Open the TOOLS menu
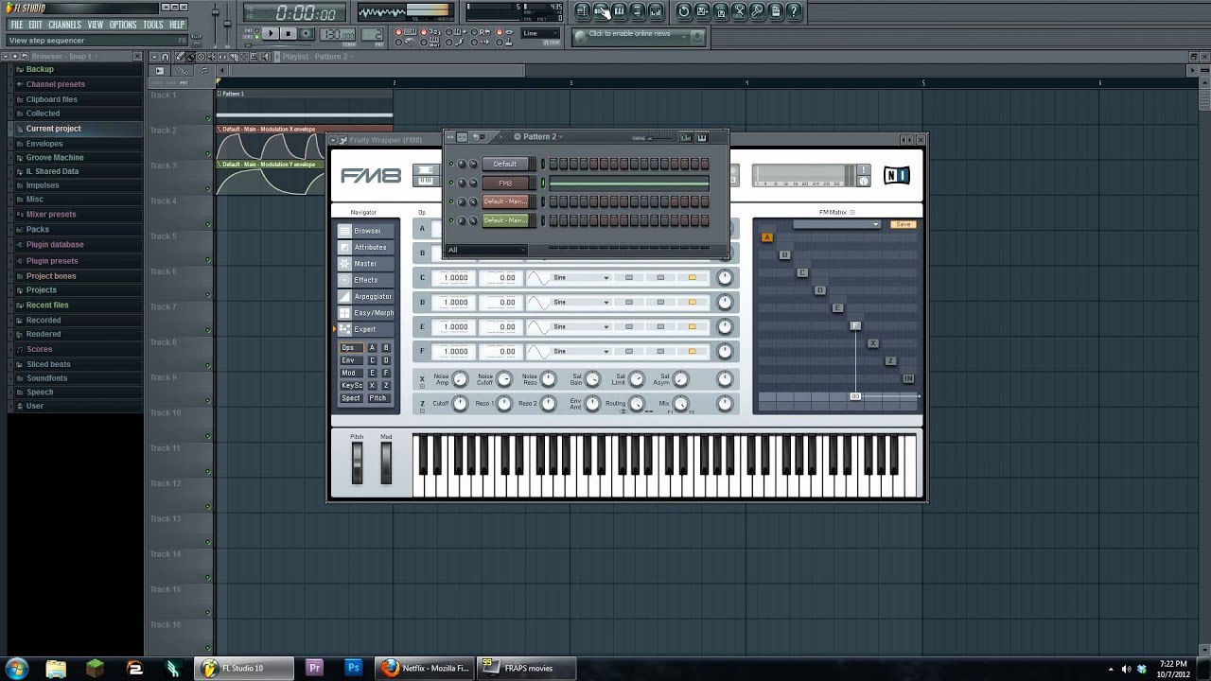 pyautogui.click(x=153, y=25)
